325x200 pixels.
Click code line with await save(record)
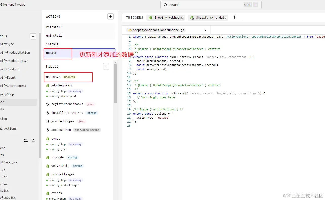(152, 69)
